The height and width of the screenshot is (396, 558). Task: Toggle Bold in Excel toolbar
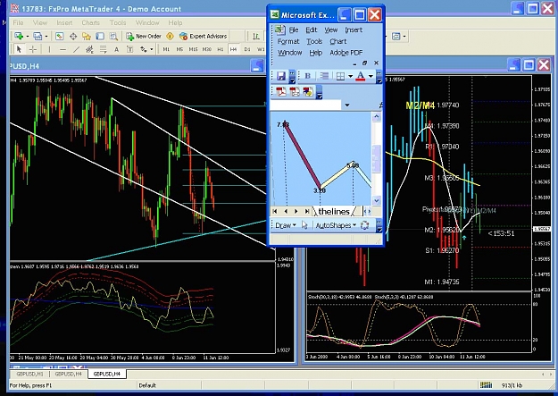[308, 76]
